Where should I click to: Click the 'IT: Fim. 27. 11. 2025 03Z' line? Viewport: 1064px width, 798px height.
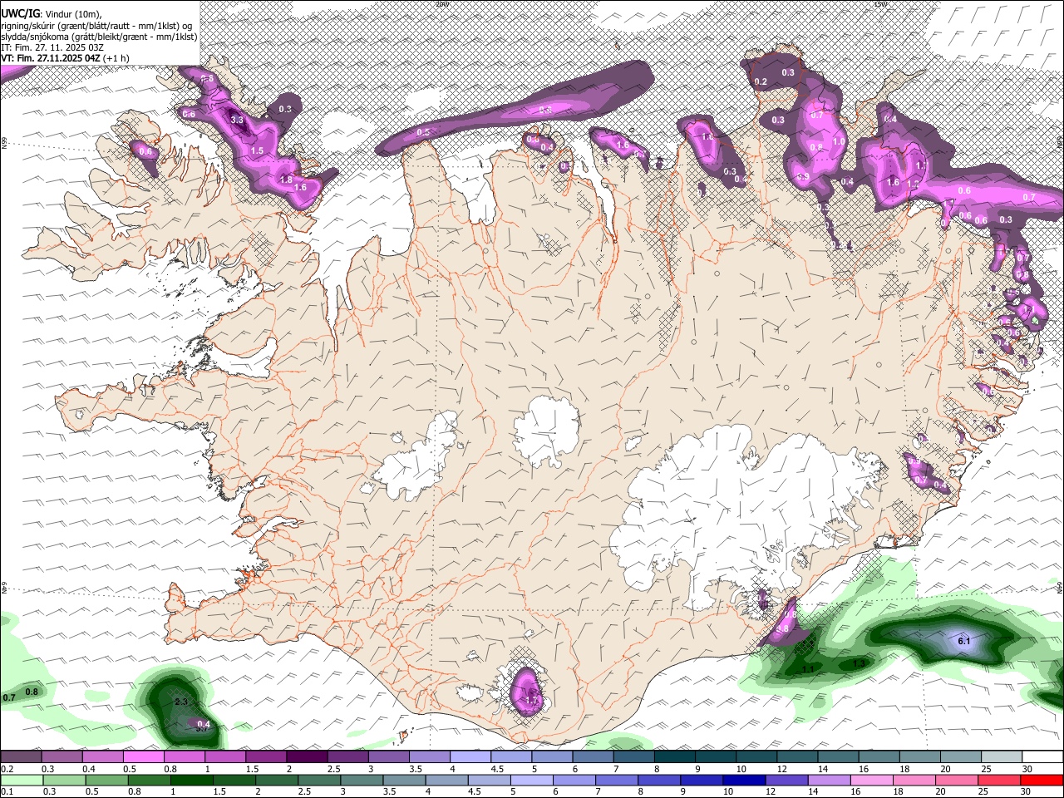pyautogui.click(x=52, y=47)
